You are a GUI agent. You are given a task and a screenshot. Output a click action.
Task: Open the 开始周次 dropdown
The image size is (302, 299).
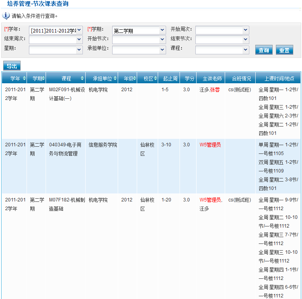[x=222, y=31]
